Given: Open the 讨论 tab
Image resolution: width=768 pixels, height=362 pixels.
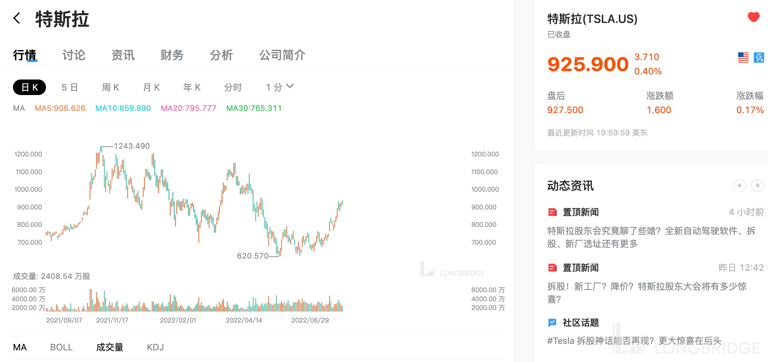Looking at the screenshot, I should click(x=74, y=55).
